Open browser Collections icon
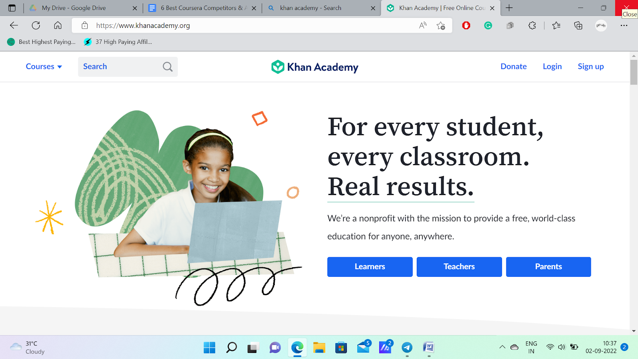Viewport: 638px width, 359px height. (x=578, y=26)
